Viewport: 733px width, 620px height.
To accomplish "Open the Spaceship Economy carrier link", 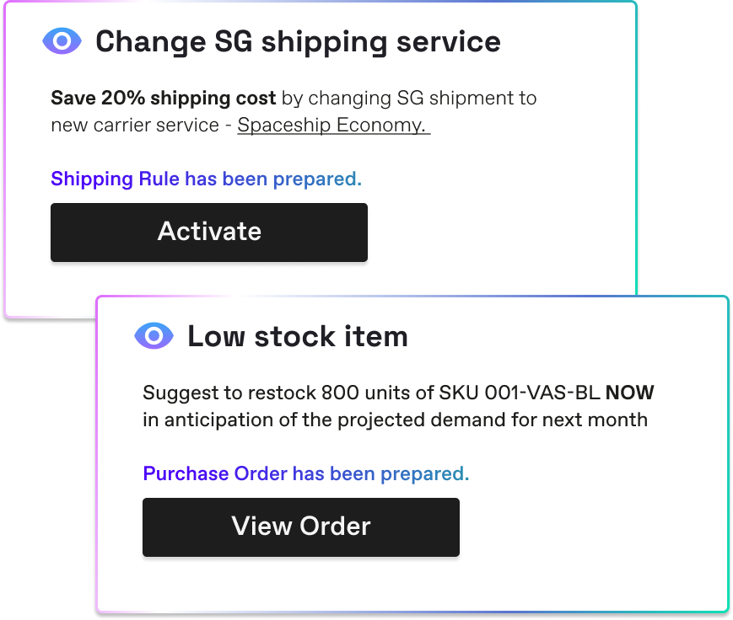I will coord(332,125).
